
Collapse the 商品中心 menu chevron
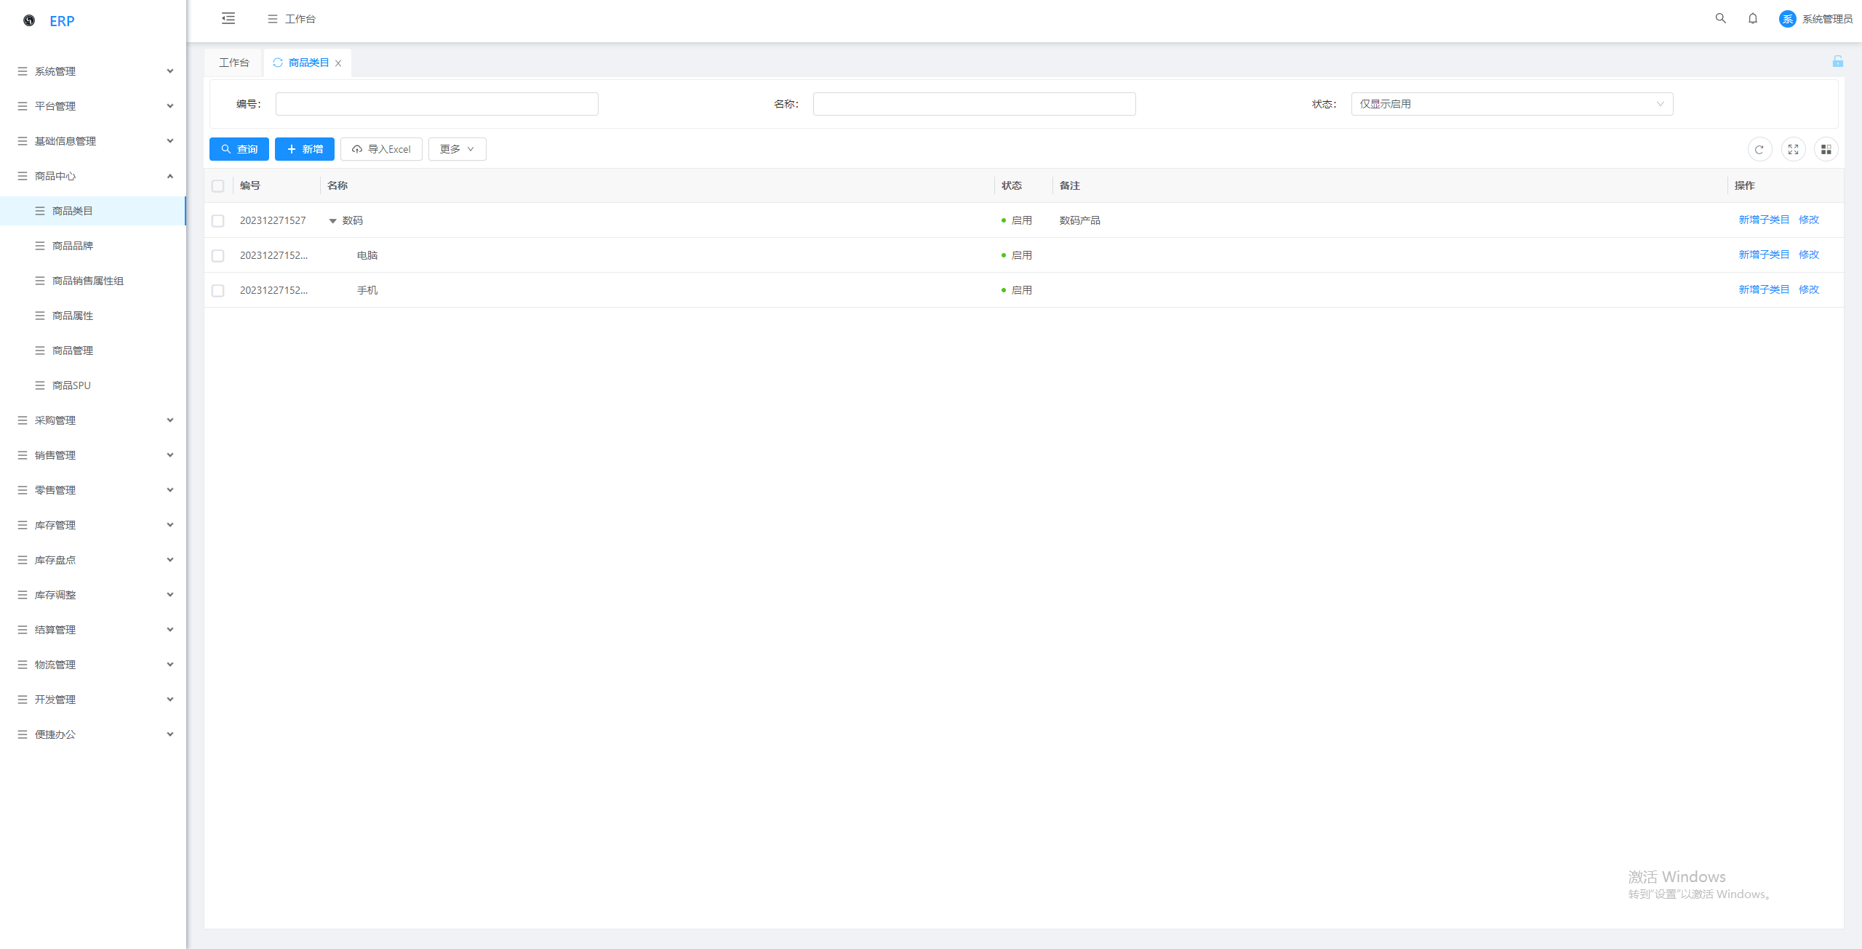tap(170, 176)
